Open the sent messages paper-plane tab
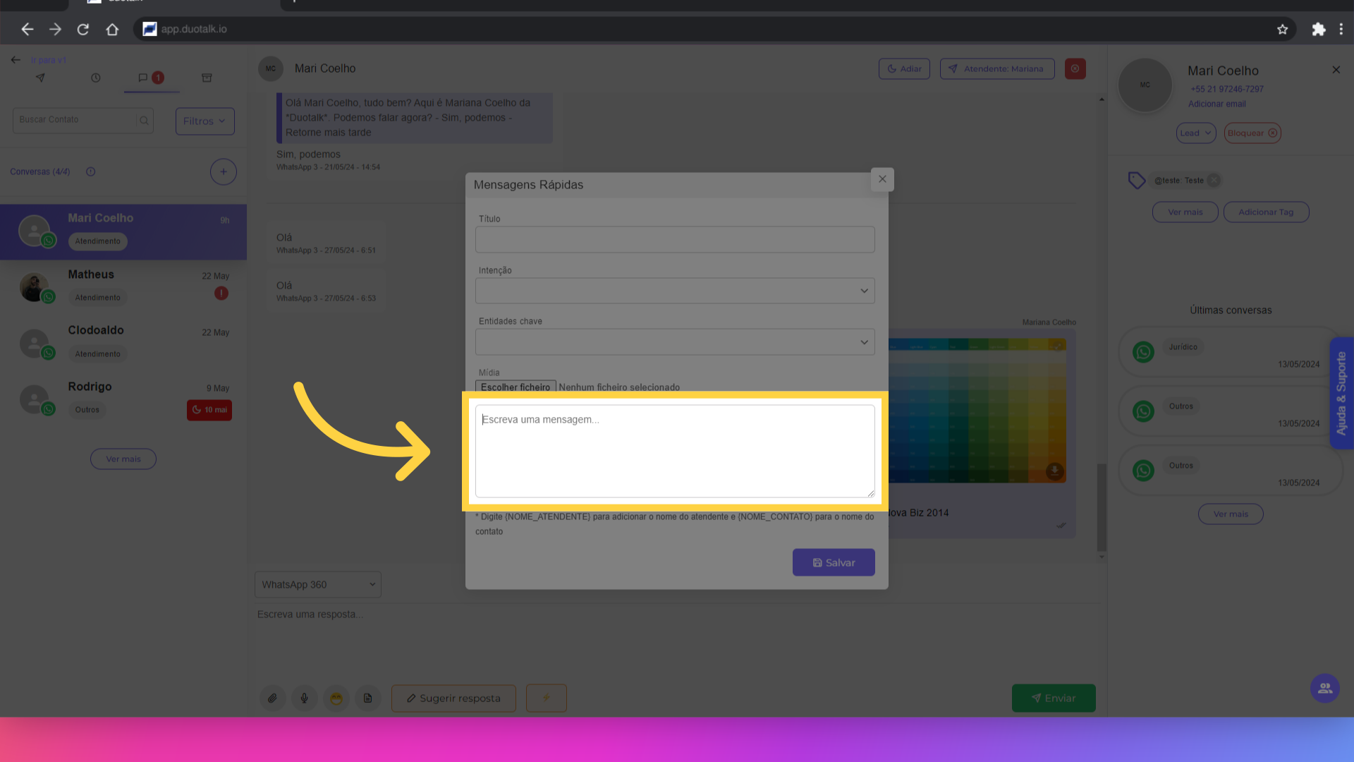This screenshot has width=1354, height=762. [x=40, y=78]
